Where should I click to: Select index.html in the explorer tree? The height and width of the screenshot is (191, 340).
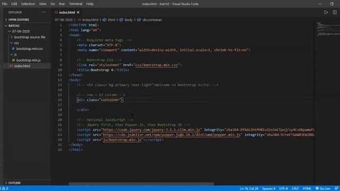tap(22, 66)
